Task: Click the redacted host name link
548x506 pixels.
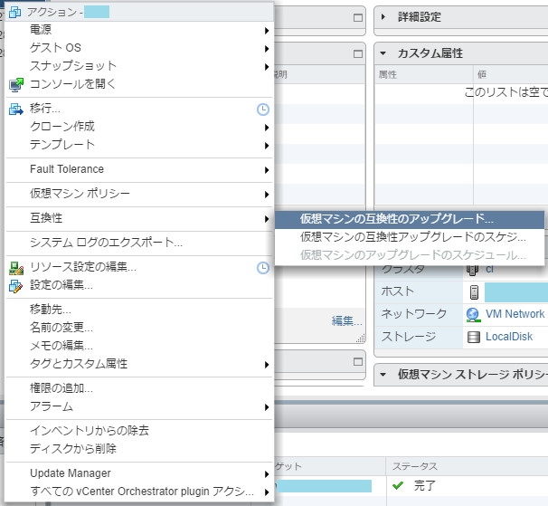Action: pos(516,292)
